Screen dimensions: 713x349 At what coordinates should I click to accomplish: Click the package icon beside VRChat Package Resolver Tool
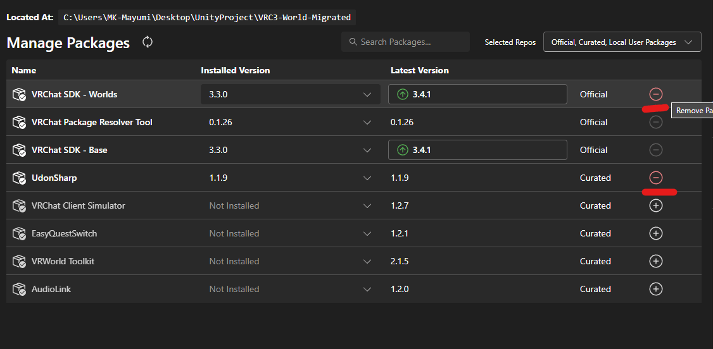click(x=18, y=122)
